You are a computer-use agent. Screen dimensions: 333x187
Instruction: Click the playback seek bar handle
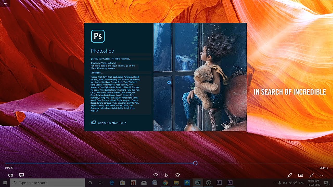(195, 163)
